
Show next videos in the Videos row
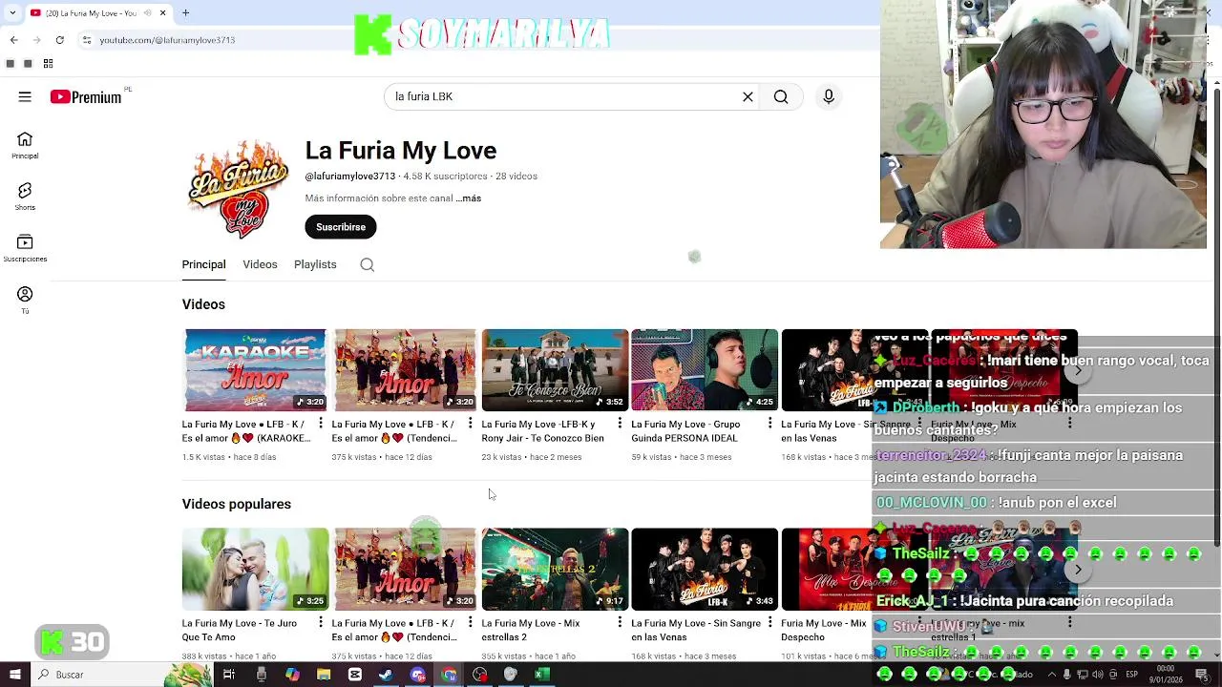click(1078, 370)
